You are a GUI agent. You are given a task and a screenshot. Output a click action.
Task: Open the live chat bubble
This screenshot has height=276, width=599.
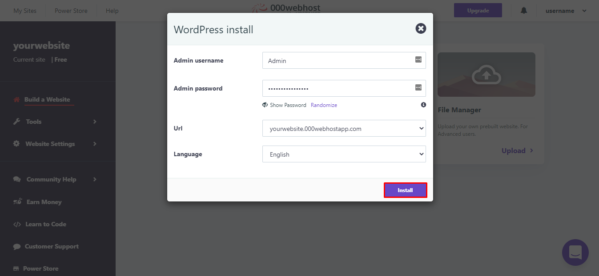click(575, 252)
